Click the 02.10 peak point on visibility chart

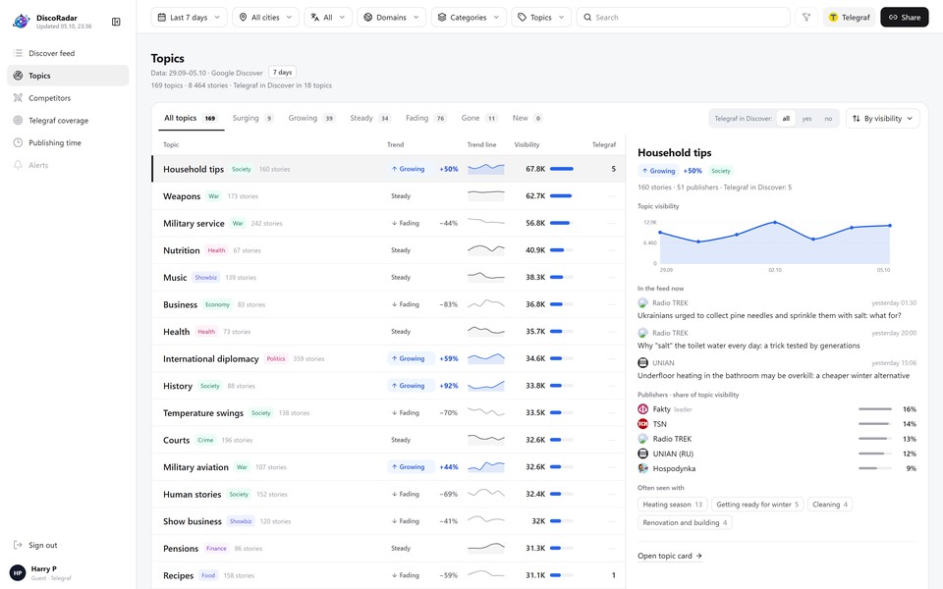tap(775, 223)
